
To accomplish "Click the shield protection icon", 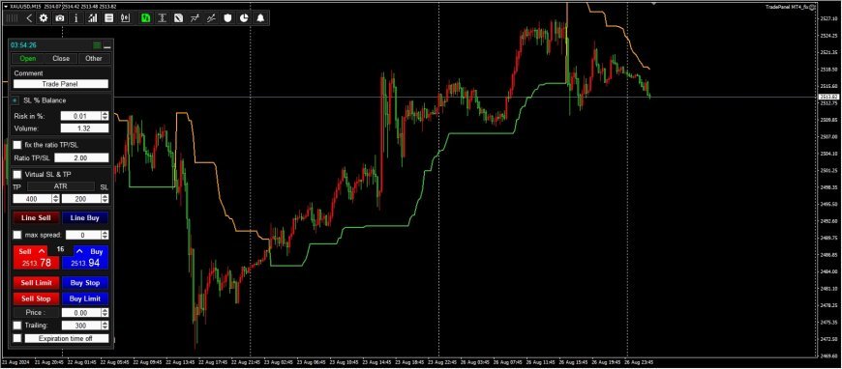I will click(227, 18).
